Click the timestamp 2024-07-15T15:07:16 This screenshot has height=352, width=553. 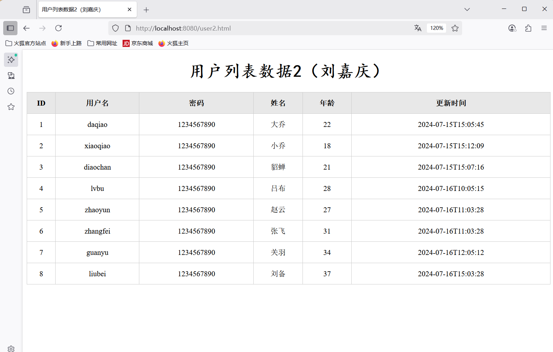(x=451, y=167)
